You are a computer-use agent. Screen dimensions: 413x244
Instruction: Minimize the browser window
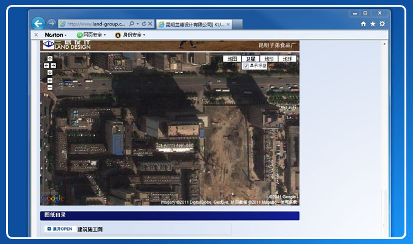(x=355, y=13)
